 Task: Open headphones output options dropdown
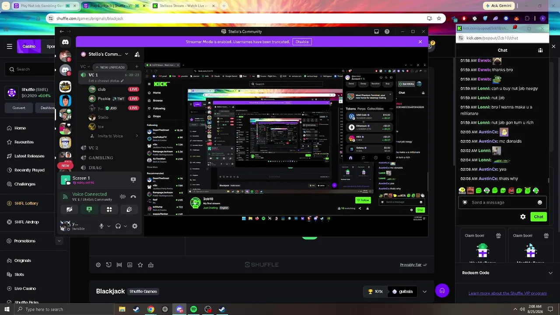tap(125, 226)
